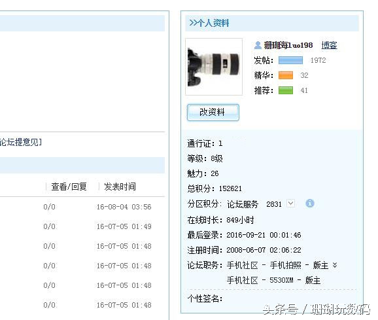The height and width of the screenshot is (320, 378).
Task: Click the 在线时长 849小时 text
Action: point(220,220)
